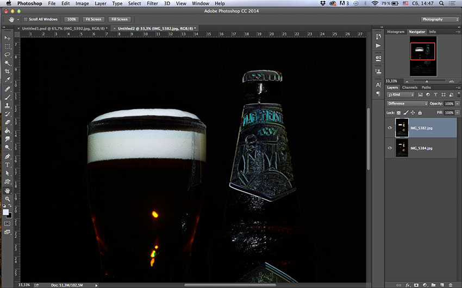
Task: Hide the IMG_5382.jpg layer
Action: [x=390, y=128]
